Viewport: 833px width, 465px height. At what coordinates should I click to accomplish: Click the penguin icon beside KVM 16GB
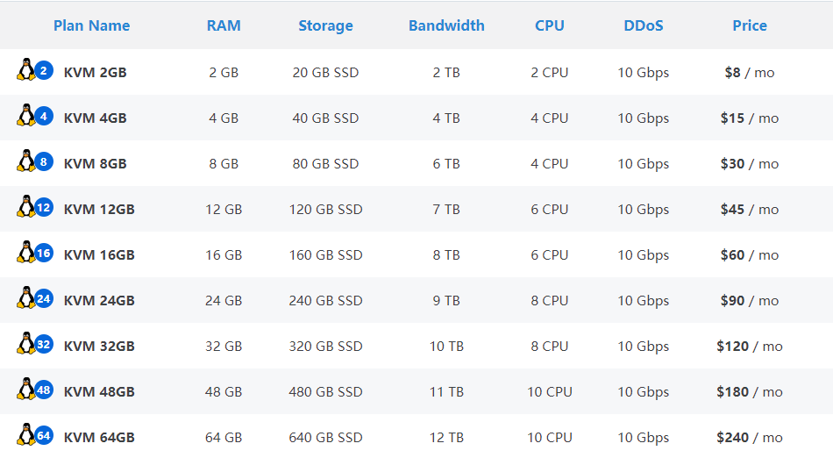point(26,252)
